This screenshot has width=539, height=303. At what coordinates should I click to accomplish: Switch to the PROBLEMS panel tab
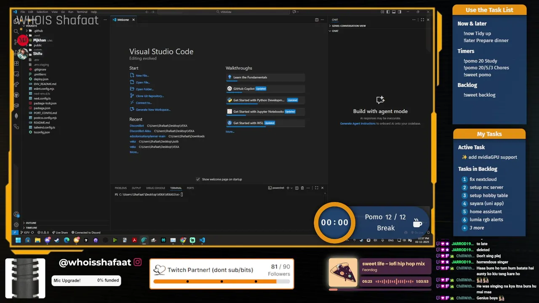tap(120, 188)
